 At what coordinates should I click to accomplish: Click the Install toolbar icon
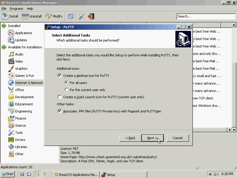point(5,16)
